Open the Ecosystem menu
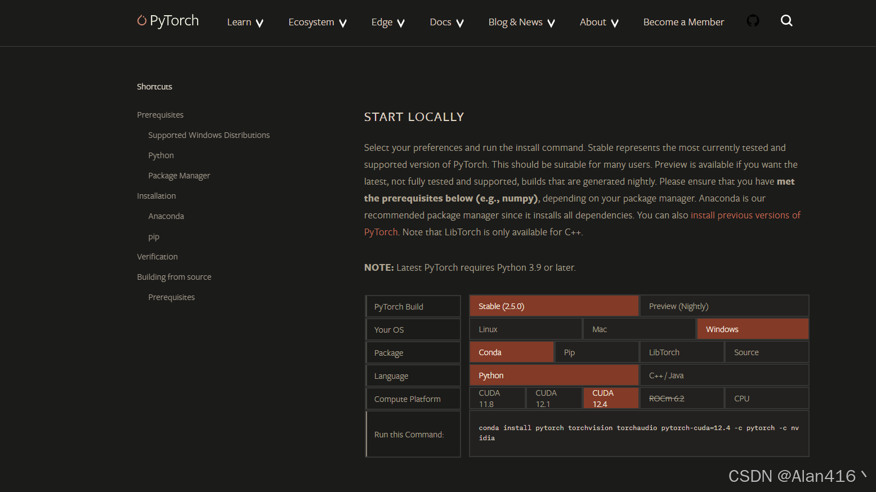Screen dimensions: 876x492 click(311, 22)
